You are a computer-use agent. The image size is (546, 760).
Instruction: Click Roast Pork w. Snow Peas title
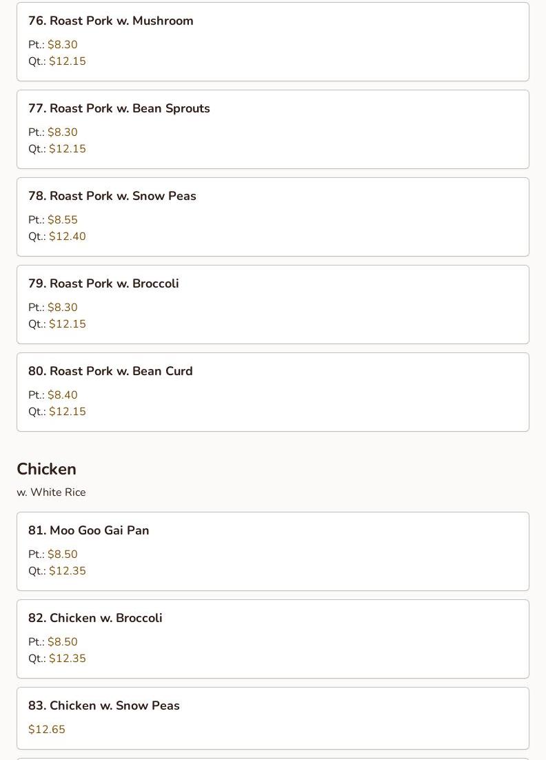112,197
